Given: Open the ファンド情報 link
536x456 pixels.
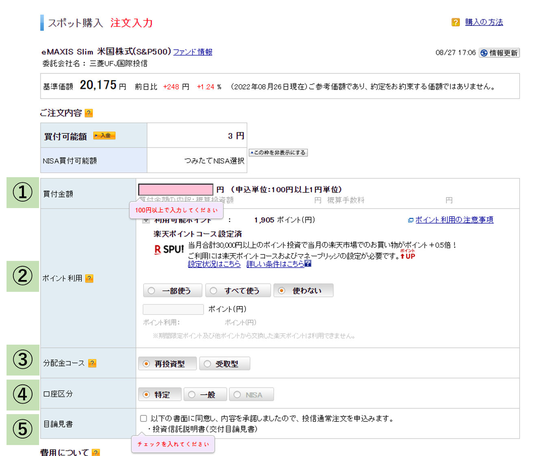Looking at the screenshot, I should pos(193,52).
